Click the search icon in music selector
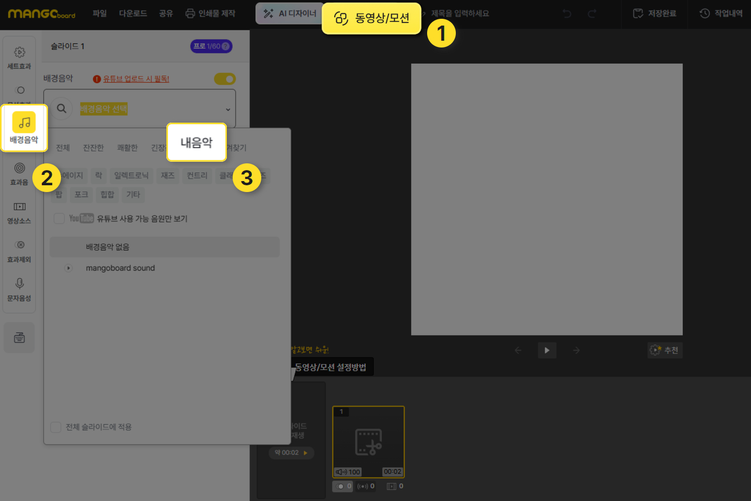Image resolution: width=751 pixels, height=501 pixels. [62, 109]
